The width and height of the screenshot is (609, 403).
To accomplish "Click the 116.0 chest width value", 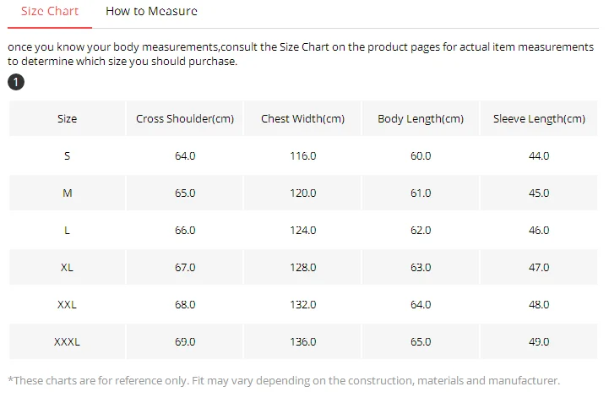I will tap(303, 155).
